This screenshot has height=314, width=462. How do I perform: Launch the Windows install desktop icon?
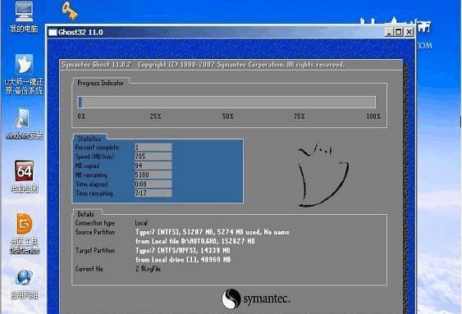[24, 123]
